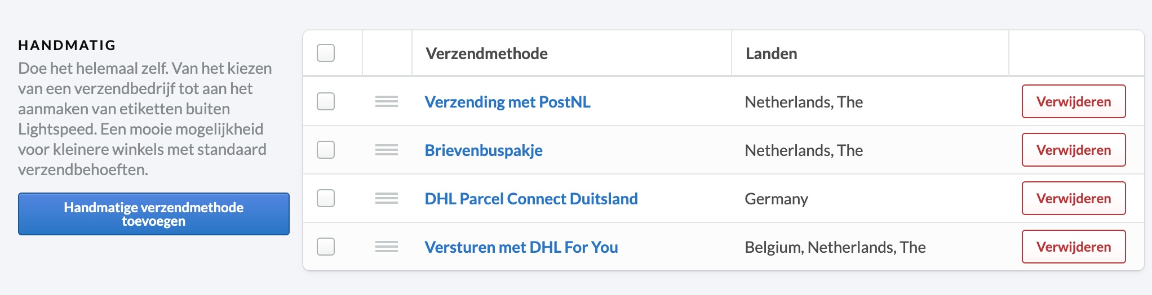Click drag handle for Verzending met PostNL

[387, 102]
